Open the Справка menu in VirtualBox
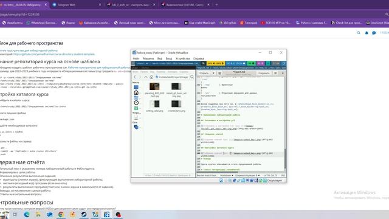This screenshot has height=219, width=389. pos(199,58)
